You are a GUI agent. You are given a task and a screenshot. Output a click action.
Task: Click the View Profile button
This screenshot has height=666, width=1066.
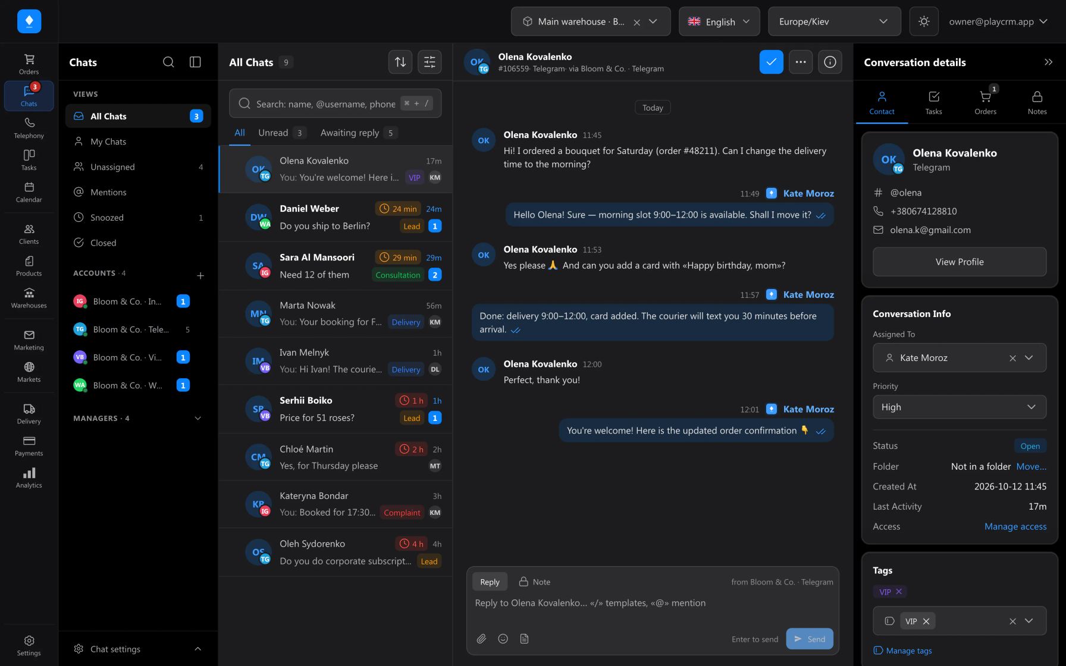[x=959, y=262]
